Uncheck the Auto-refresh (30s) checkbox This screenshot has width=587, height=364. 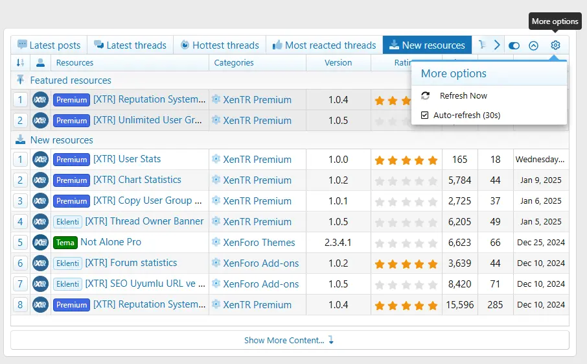[x=424, y=115]
